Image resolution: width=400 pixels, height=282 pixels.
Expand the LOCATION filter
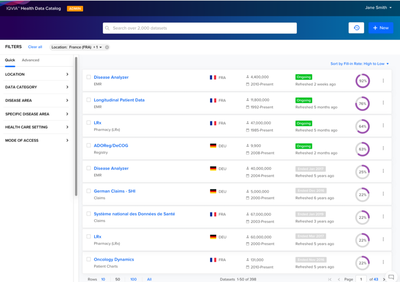click(x=37, y=74)
